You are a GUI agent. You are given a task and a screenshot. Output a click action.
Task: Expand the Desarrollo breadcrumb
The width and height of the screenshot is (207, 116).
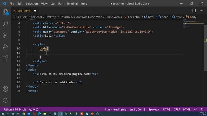[66, 17]
